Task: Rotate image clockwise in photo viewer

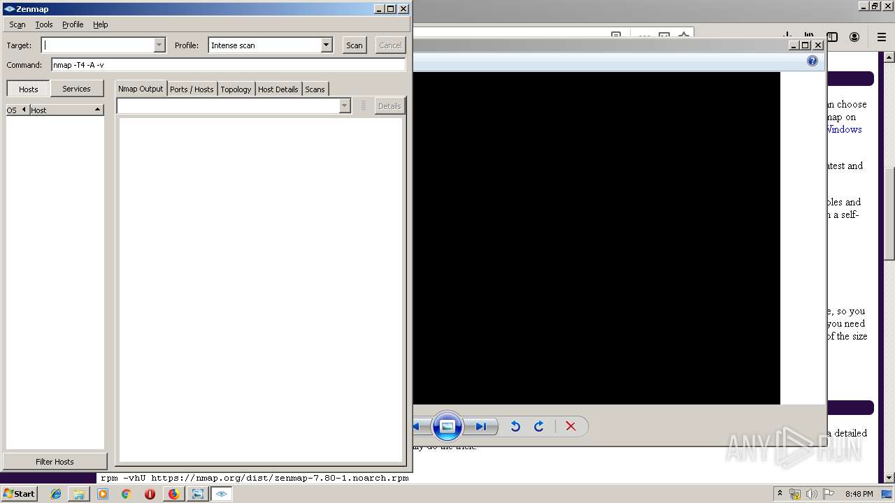Action: (539, 426)
